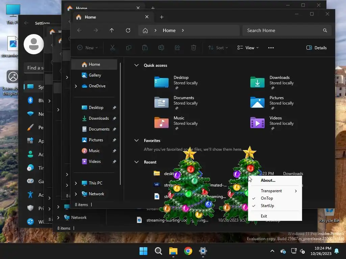Click Exit in context menu
The width and height of the screenshot is (346, 259).
tap(275, 216)
